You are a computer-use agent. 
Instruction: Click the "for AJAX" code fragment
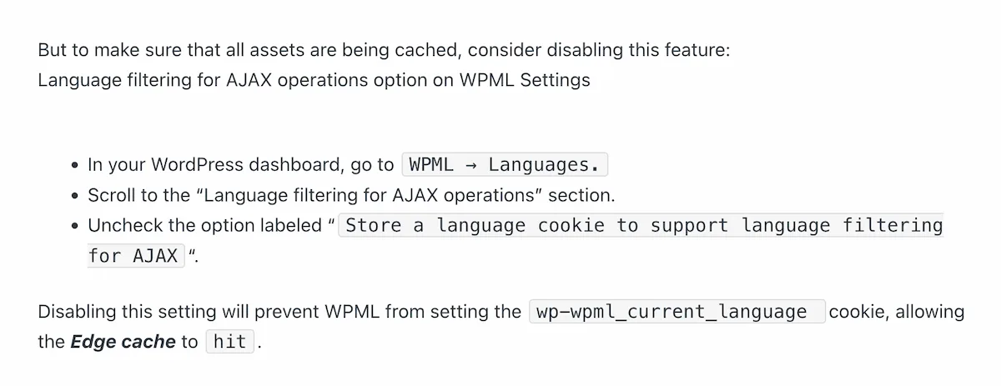(133, 256)
